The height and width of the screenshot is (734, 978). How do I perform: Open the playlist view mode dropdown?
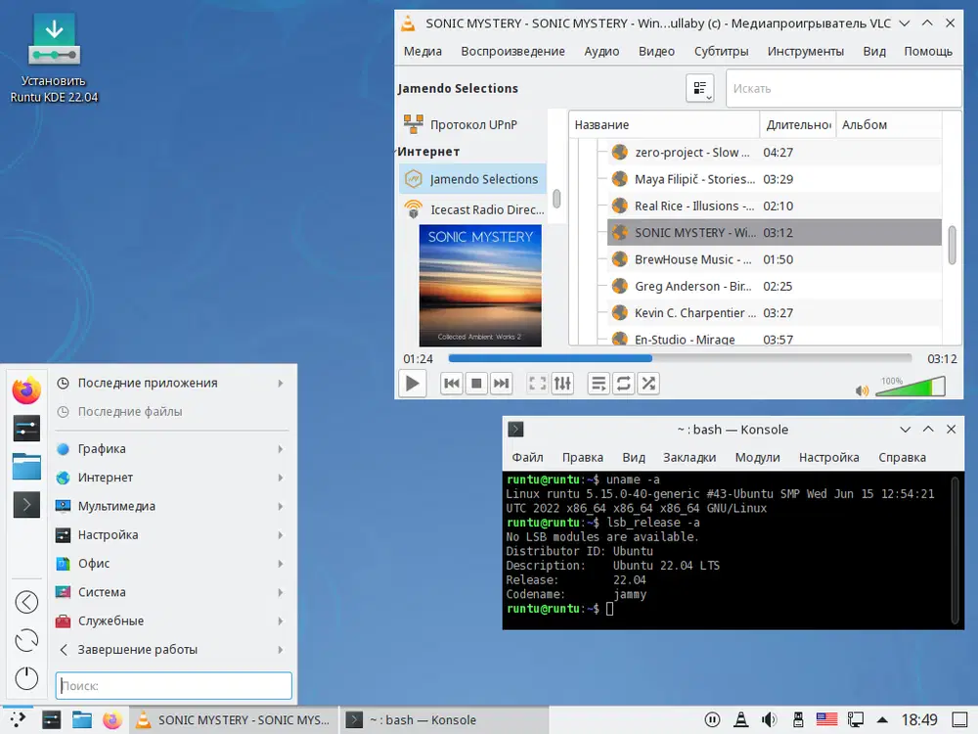(700, 88)
